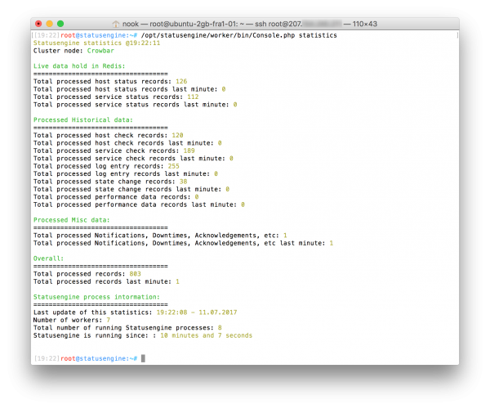The image size is (490, 409).
Task: Click 'Processed Historical data:' heading
Action: [x=82, y=119]
